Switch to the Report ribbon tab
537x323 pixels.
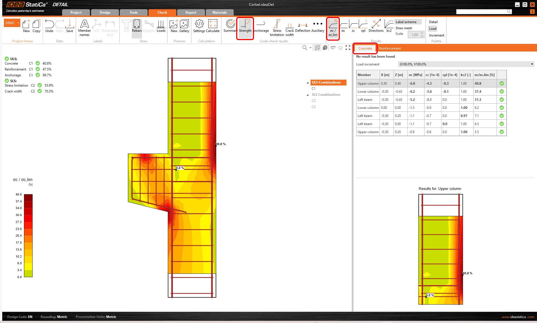tap(191, 12)
